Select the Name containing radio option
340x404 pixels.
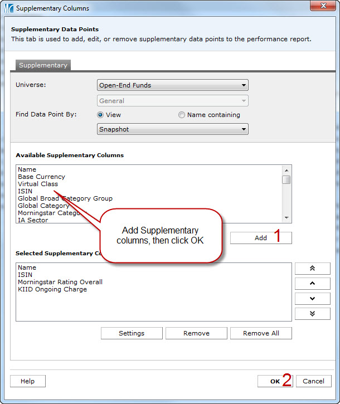(x=182, y=115)
